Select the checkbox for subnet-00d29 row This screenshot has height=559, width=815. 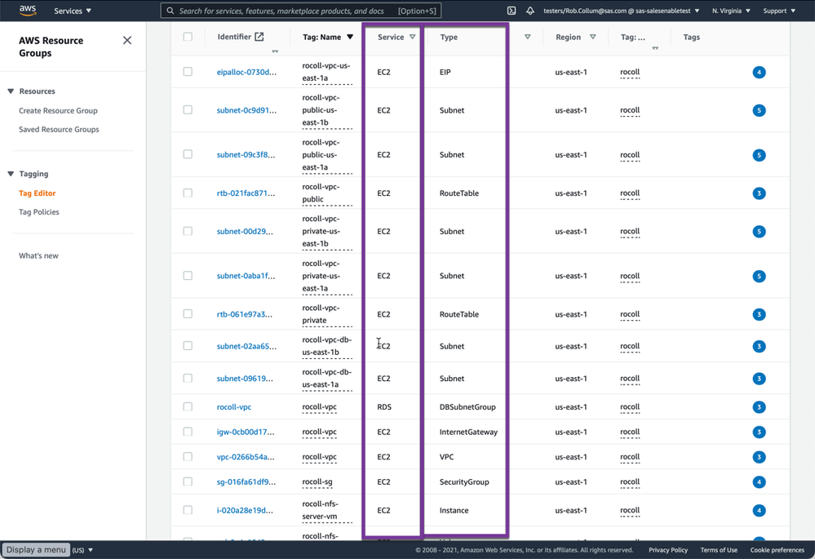pos(188,231)
